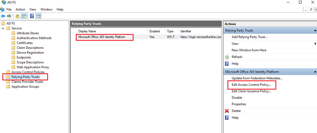The height and width of the screenshot is (133, 317).
Task: Open Properties in Actions pane
Action: tap(239, 104)
